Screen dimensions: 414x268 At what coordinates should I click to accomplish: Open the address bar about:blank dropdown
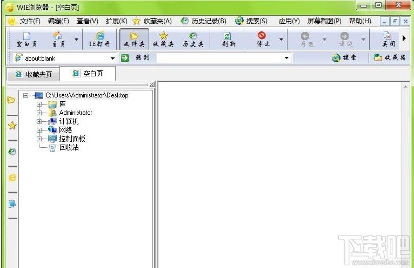[x=113, y=58]
